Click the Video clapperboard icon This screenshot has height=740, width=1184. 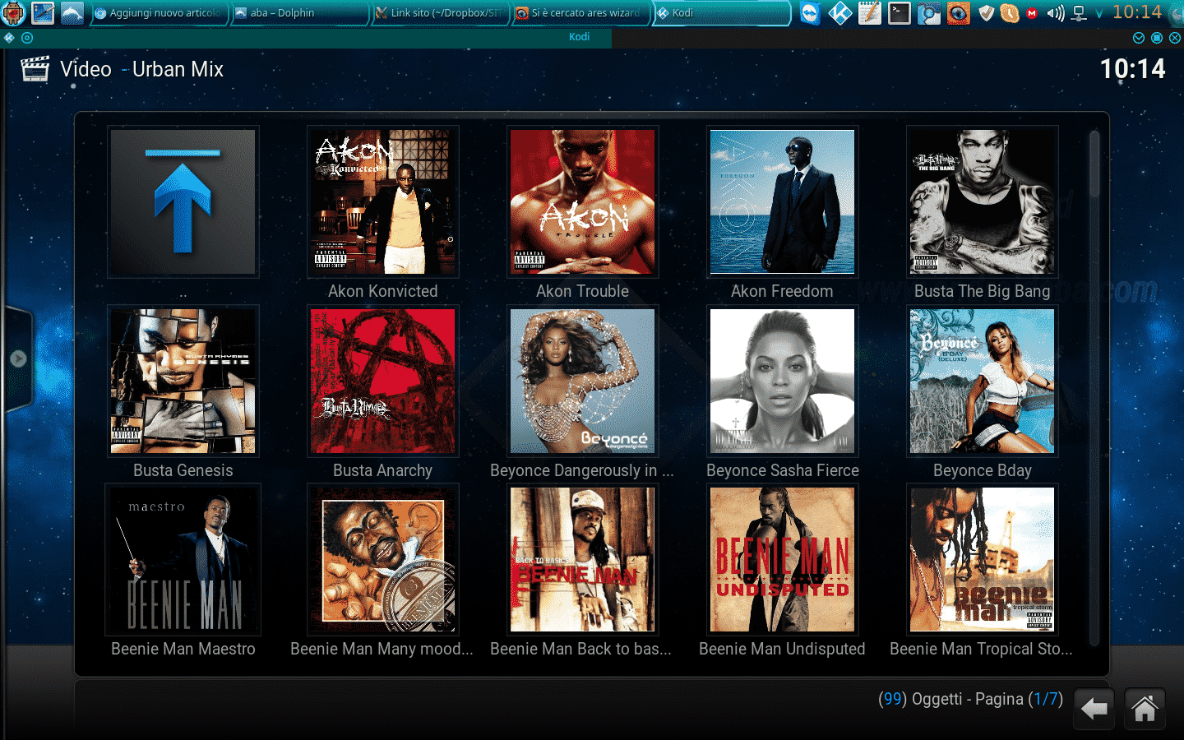[x=35, y=69]
